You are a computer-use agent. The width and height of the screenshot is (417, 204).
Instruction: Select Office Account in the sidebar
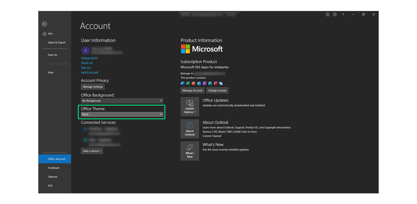coord(55,159)
